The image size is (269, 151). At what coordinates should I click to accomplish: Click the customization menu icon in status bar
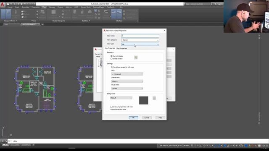(267, 146)
